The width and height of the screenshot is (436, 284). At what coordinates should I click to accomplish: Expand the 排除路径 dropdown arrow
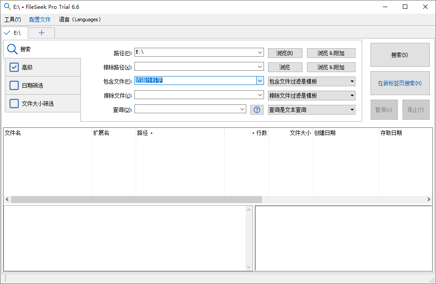pos(260,66)
